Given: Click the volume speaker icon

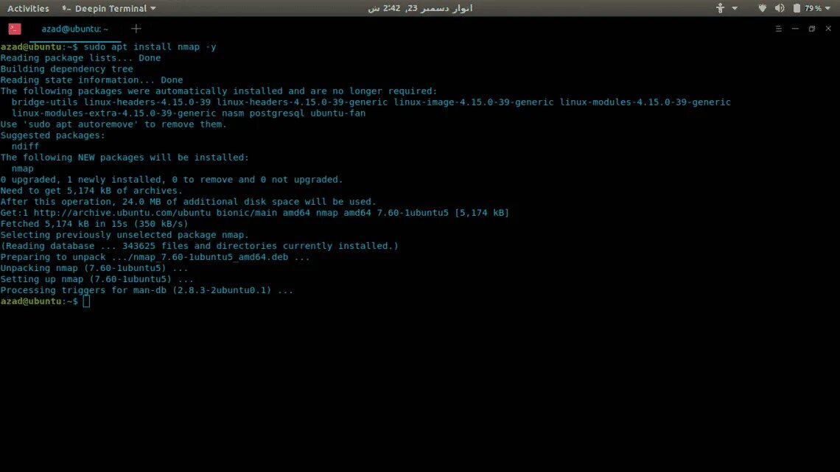Looking at the screenshot, I should pos(780,8).
